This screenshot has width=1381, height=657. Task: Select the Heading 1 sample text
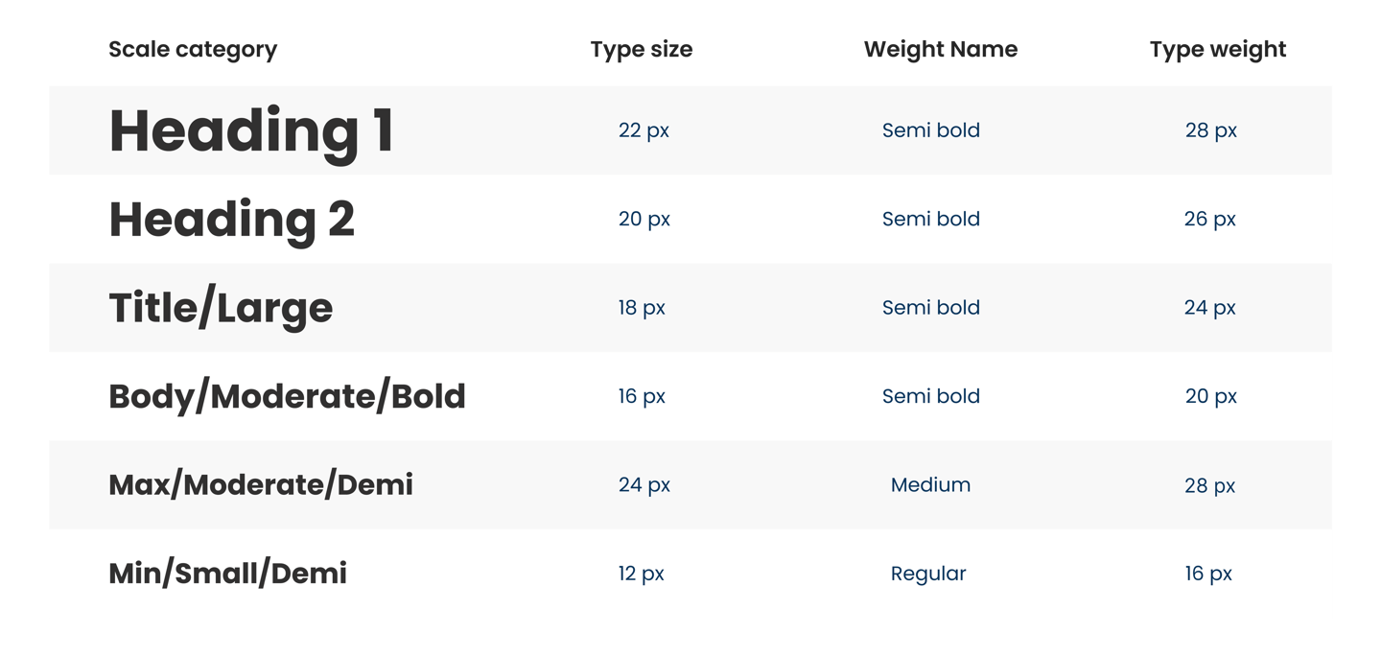click(251, 131)
